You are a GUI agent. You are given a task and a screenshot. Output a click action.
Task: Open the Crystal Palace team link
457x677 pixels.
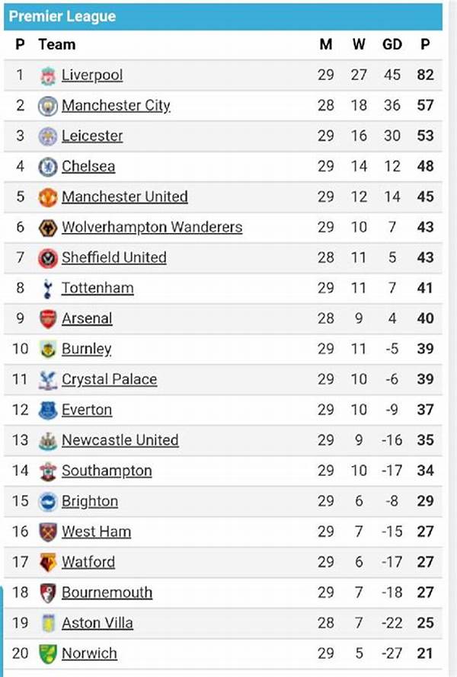[x=109, y=379]
